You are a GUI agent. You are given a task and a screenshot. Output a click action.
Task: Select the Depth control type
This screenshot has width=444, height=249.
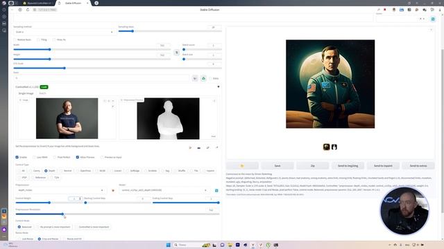click(x=50, y=171)
